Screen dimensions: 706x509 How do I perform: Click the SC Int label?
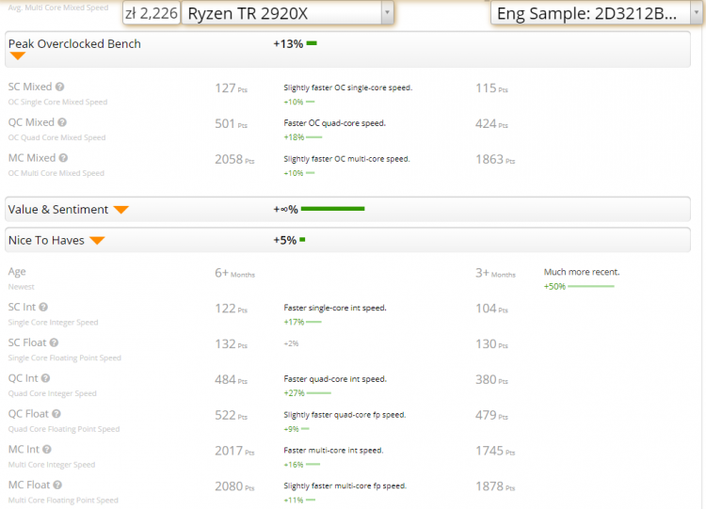point(22,307)
